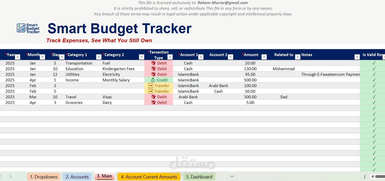Click the Debit icon in the Kindergarten Fees row

(154, 69)
